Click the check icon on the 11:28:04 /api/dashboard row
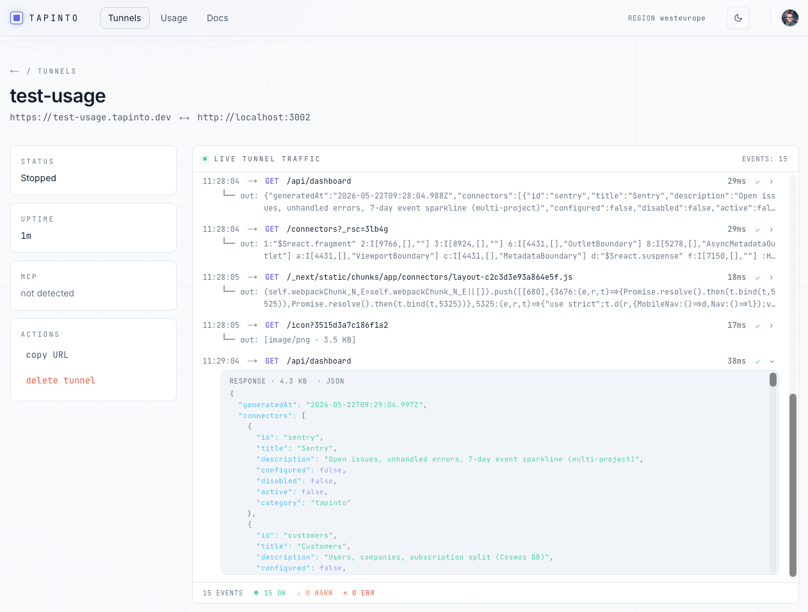 (757, 181)
